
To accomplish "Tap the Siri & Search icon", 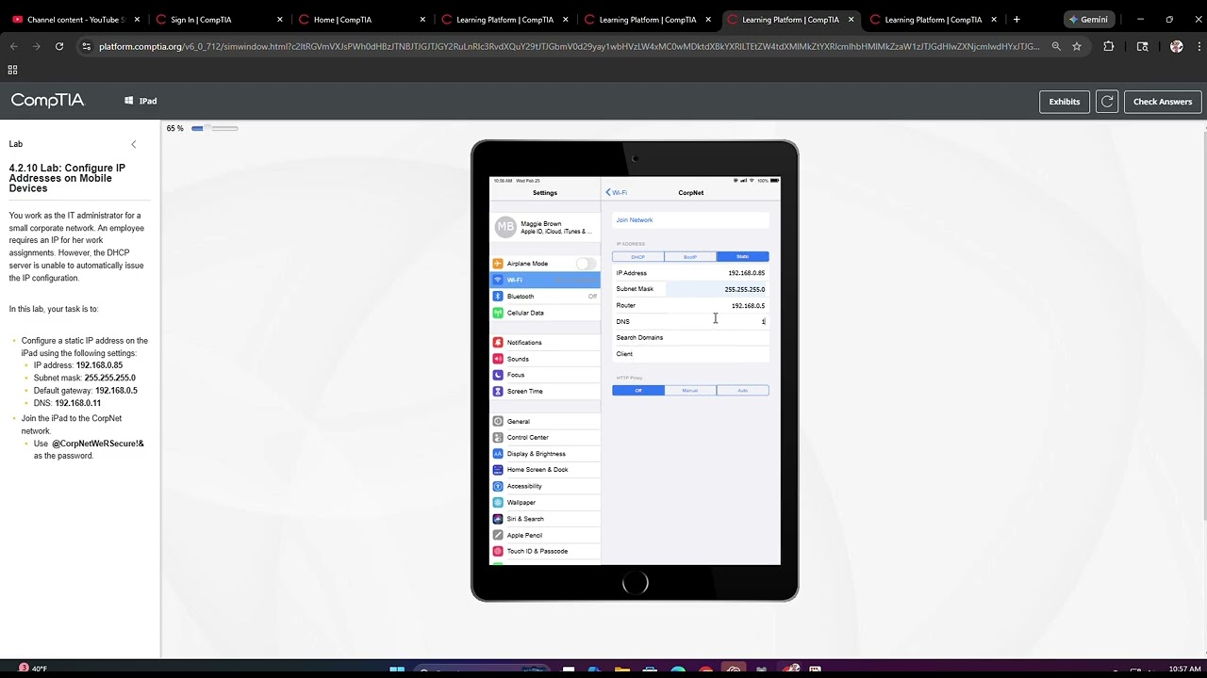I will click(x=498, y=519).
